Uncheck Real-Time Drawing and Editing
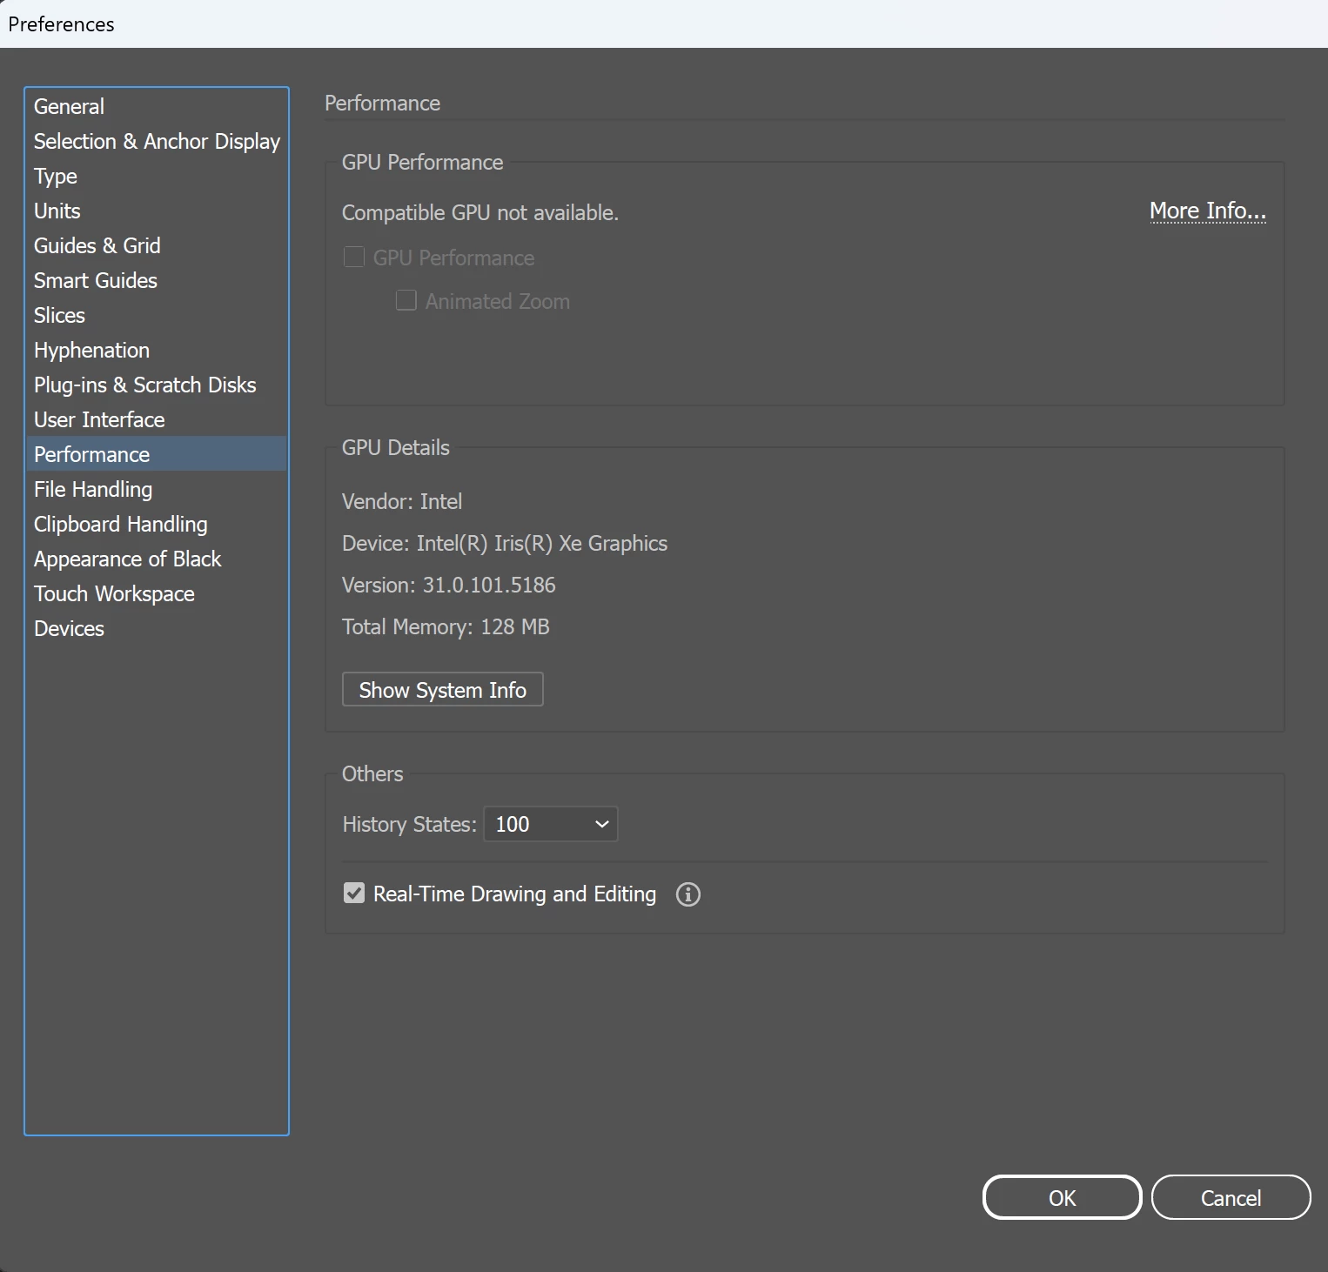 (354, 893)
